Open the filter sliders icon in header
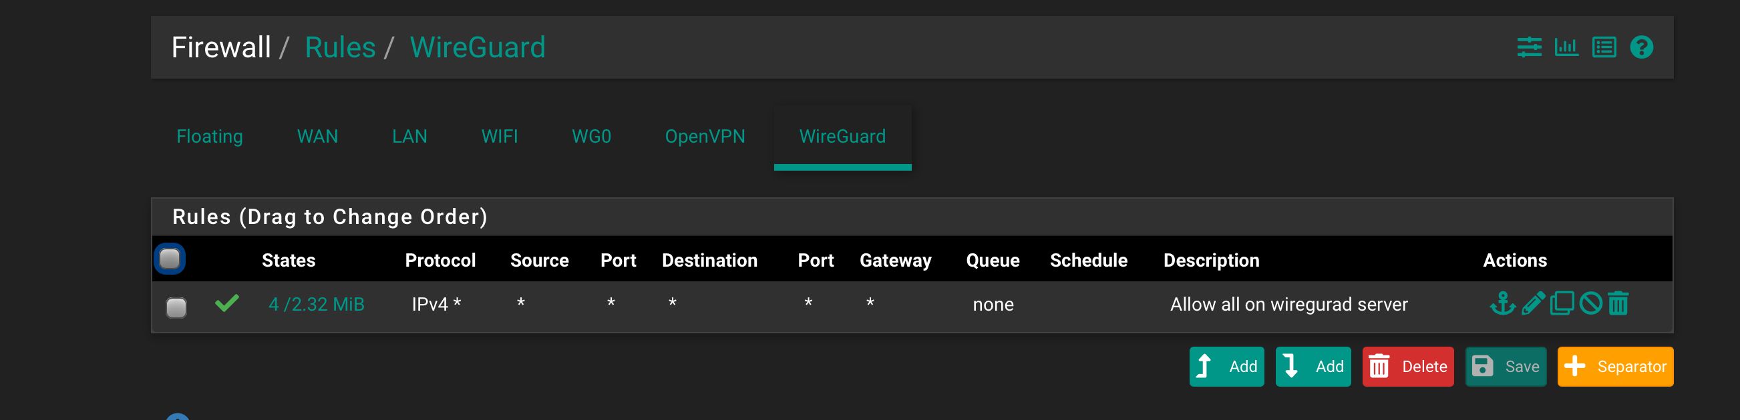Viewport: 1740px width, 420px height. click(x=1529, y=47)
